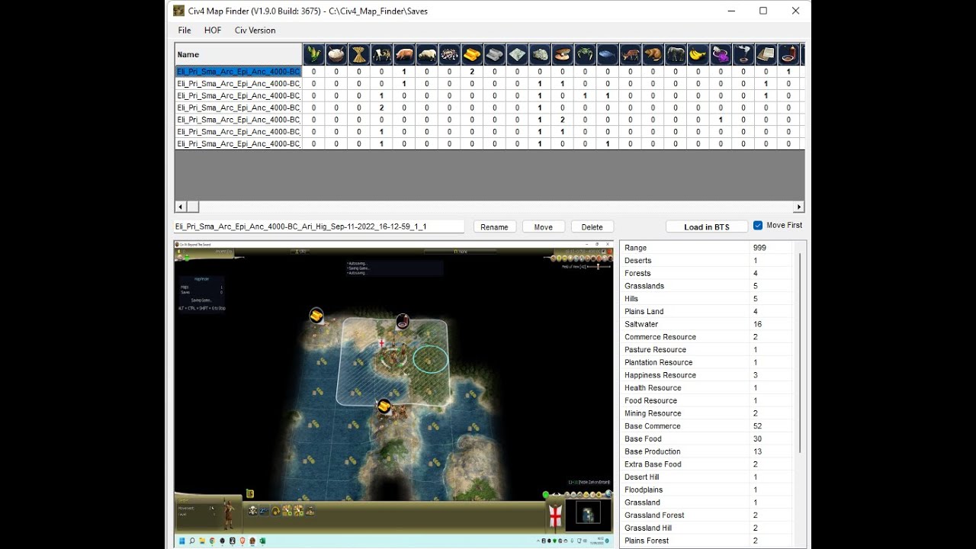The width and height of the screenshot is (976, 549).
Task: Click the Plains Forest property label
Action: (647, 541)
